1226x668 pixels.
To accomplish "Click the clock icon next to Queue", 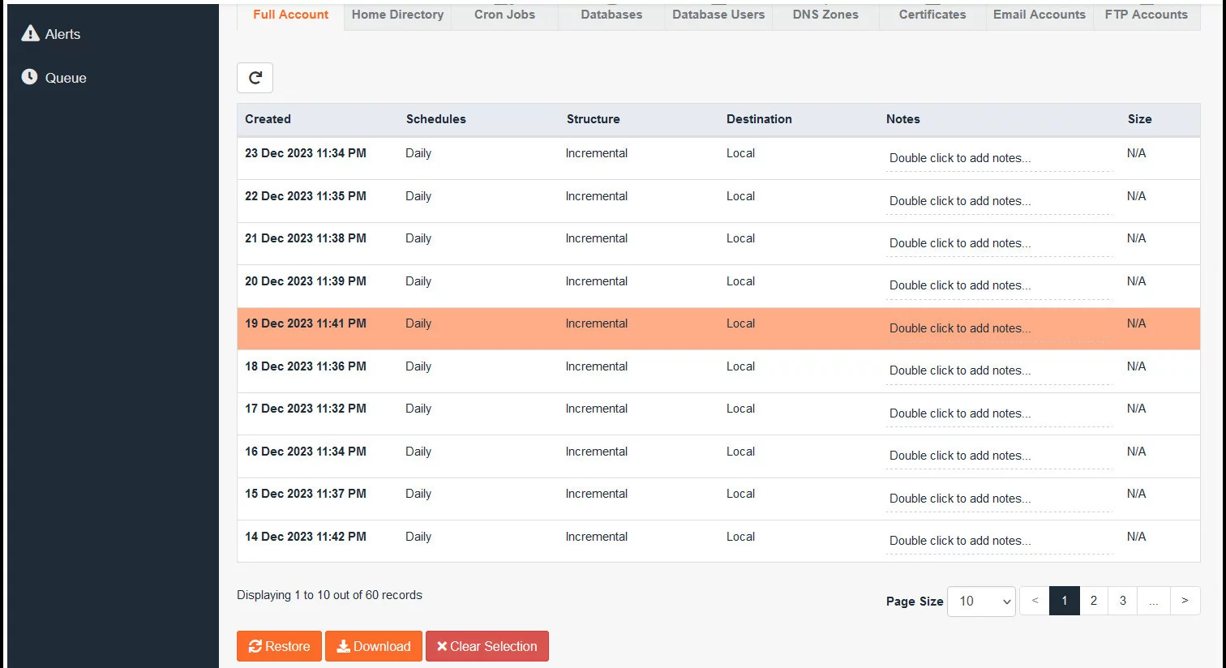I will click(x=29, y=76).
